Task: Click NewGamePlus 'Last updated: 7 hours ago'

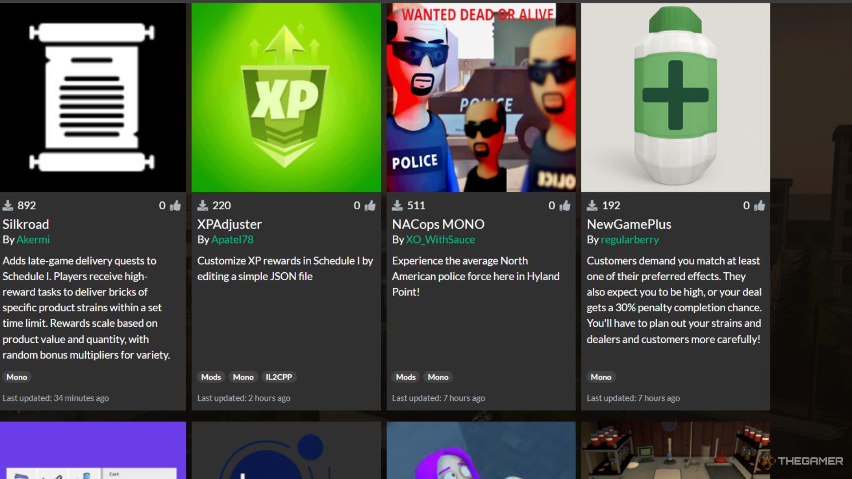Action: click(x=633, y=398)
